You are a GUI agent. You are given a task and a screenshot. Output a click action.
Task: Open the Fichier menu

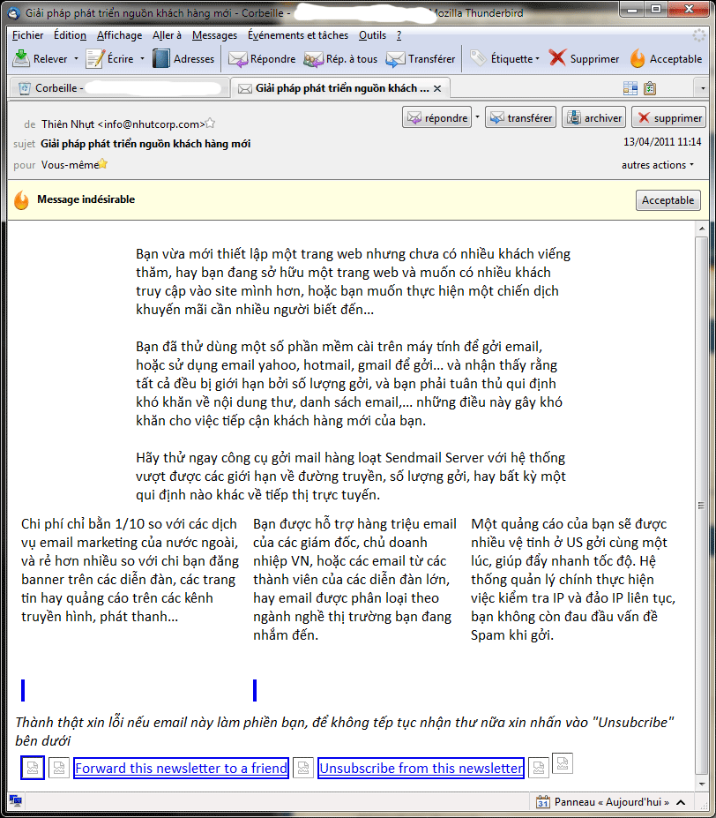[x=27, y=35]
